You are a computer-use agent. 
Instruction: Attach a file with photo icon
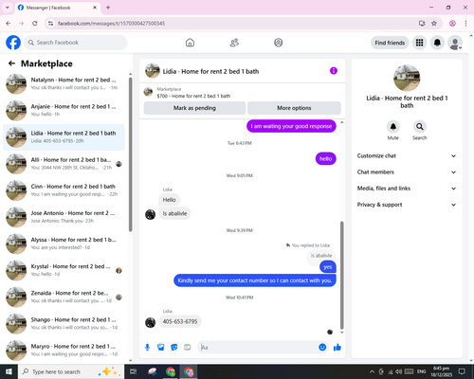coord(161,348)
